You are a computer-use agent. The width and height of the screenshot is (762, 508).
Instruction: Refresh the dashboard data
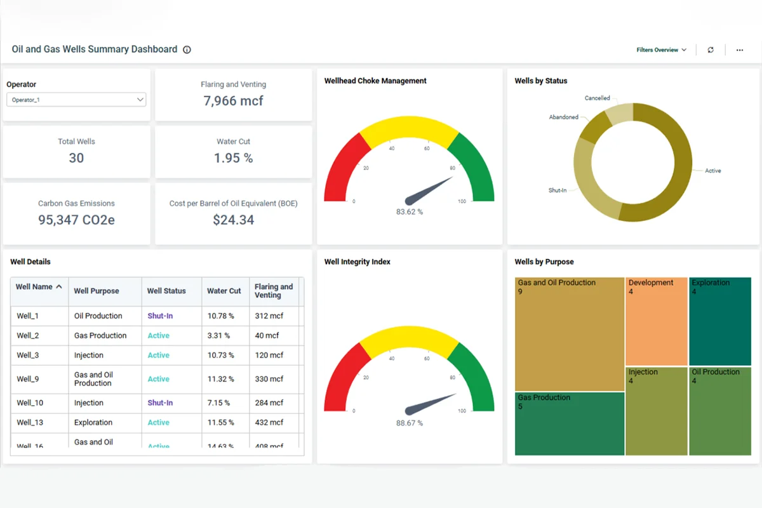[x=710, y=50]
